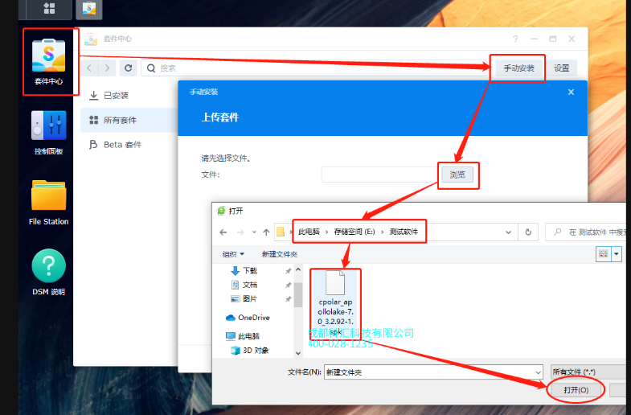
Task: Go back in Package Center navigation
Action: click(x=89, y=68)
